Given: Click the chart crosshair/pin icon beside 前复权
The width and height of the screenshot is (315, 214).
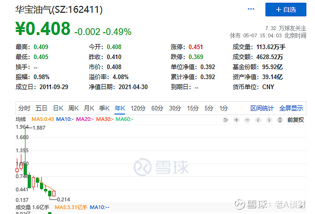Looking at the screenshot, I should pos(280,120).
